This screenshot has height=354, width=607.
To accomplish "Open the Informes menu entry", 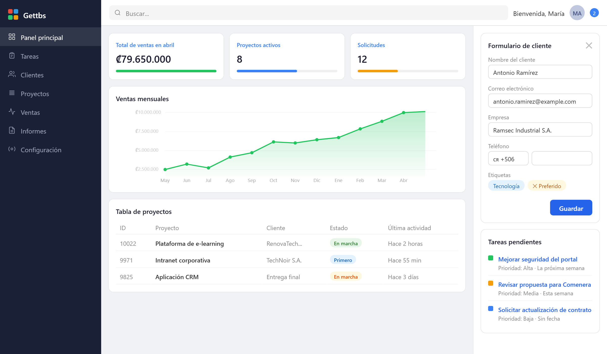I will tap(33, 131).
